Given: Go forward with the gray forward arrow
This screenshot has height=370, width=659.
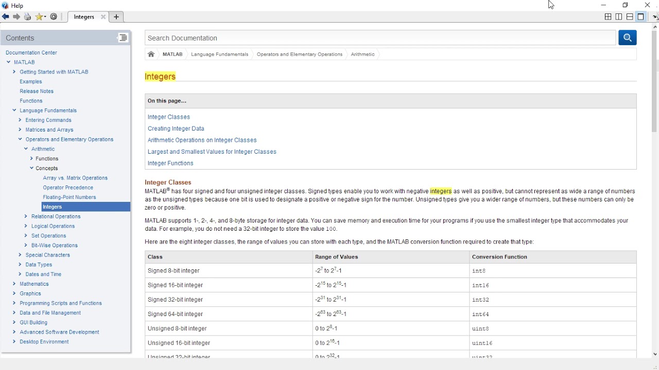Looking at the screenshot, I should [16, 17].
